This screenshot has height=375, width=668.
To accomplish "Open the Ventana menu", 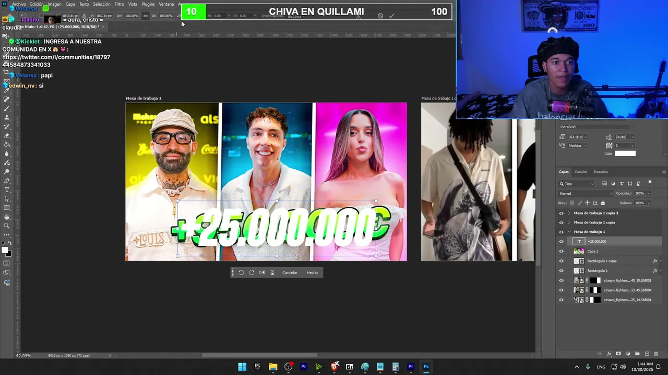I will 166,4.
